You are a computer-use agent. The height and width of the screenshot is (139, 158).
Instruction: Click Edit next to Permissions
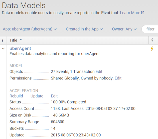tap(118, 78)
